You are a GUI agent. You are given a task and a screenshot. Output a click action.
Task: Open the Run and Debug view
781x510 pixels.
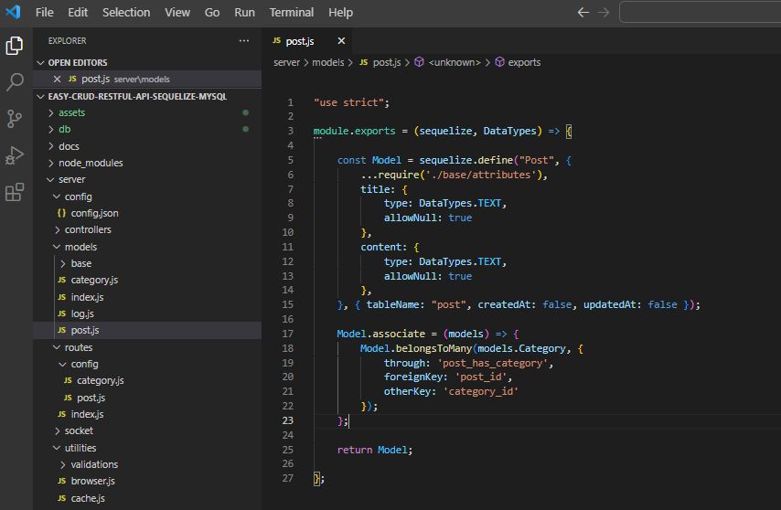[15, 155]
